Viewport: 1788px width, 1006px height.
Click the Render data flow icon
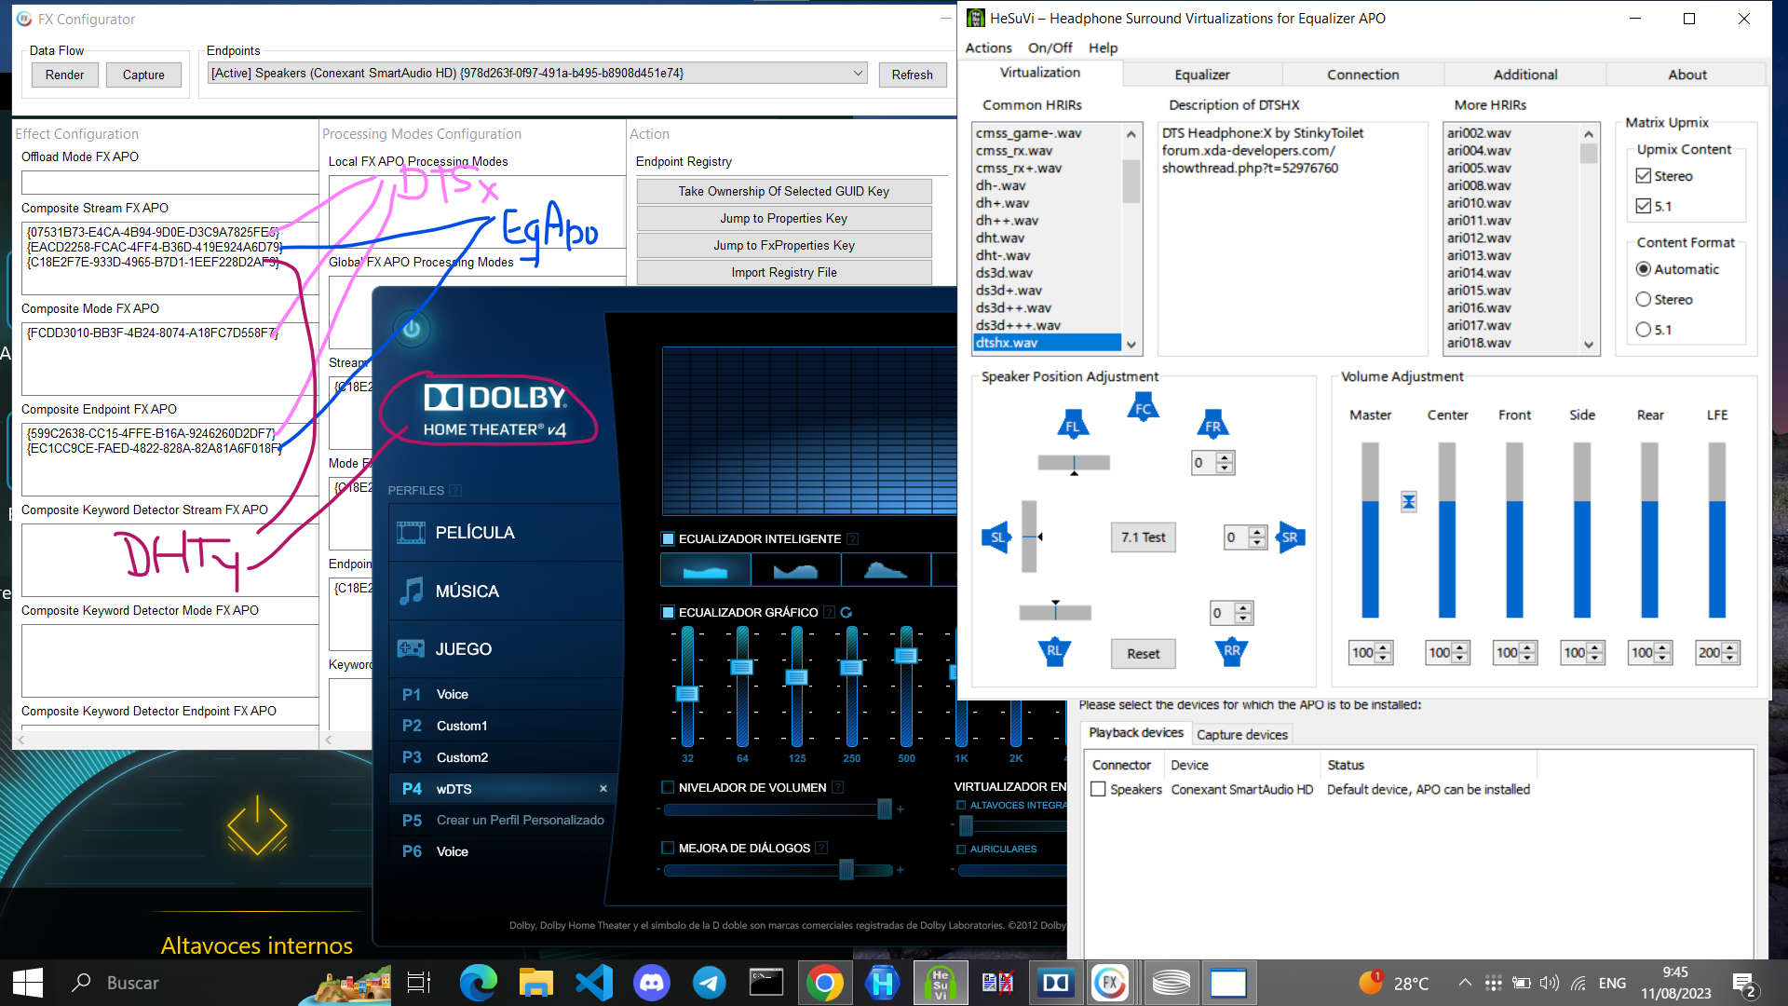point(62,74)
